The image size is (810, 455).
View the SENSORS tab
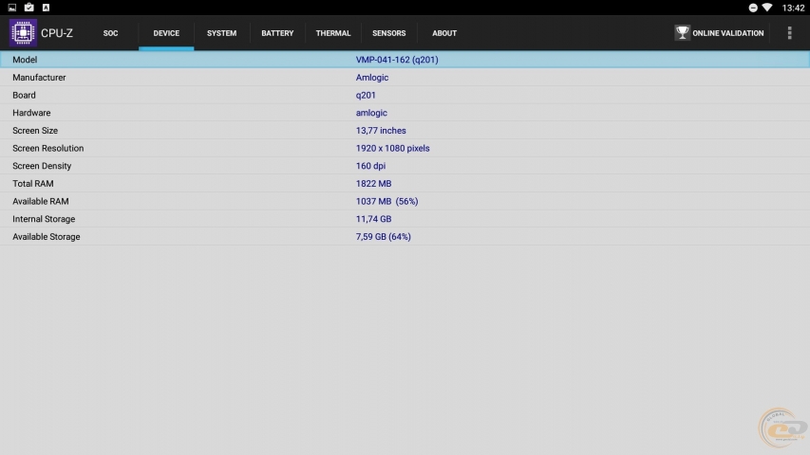[x=389, y=33]
